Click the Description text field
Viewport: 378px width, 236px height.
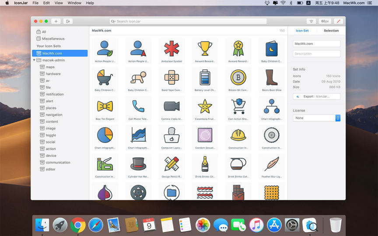click(316, 54)
